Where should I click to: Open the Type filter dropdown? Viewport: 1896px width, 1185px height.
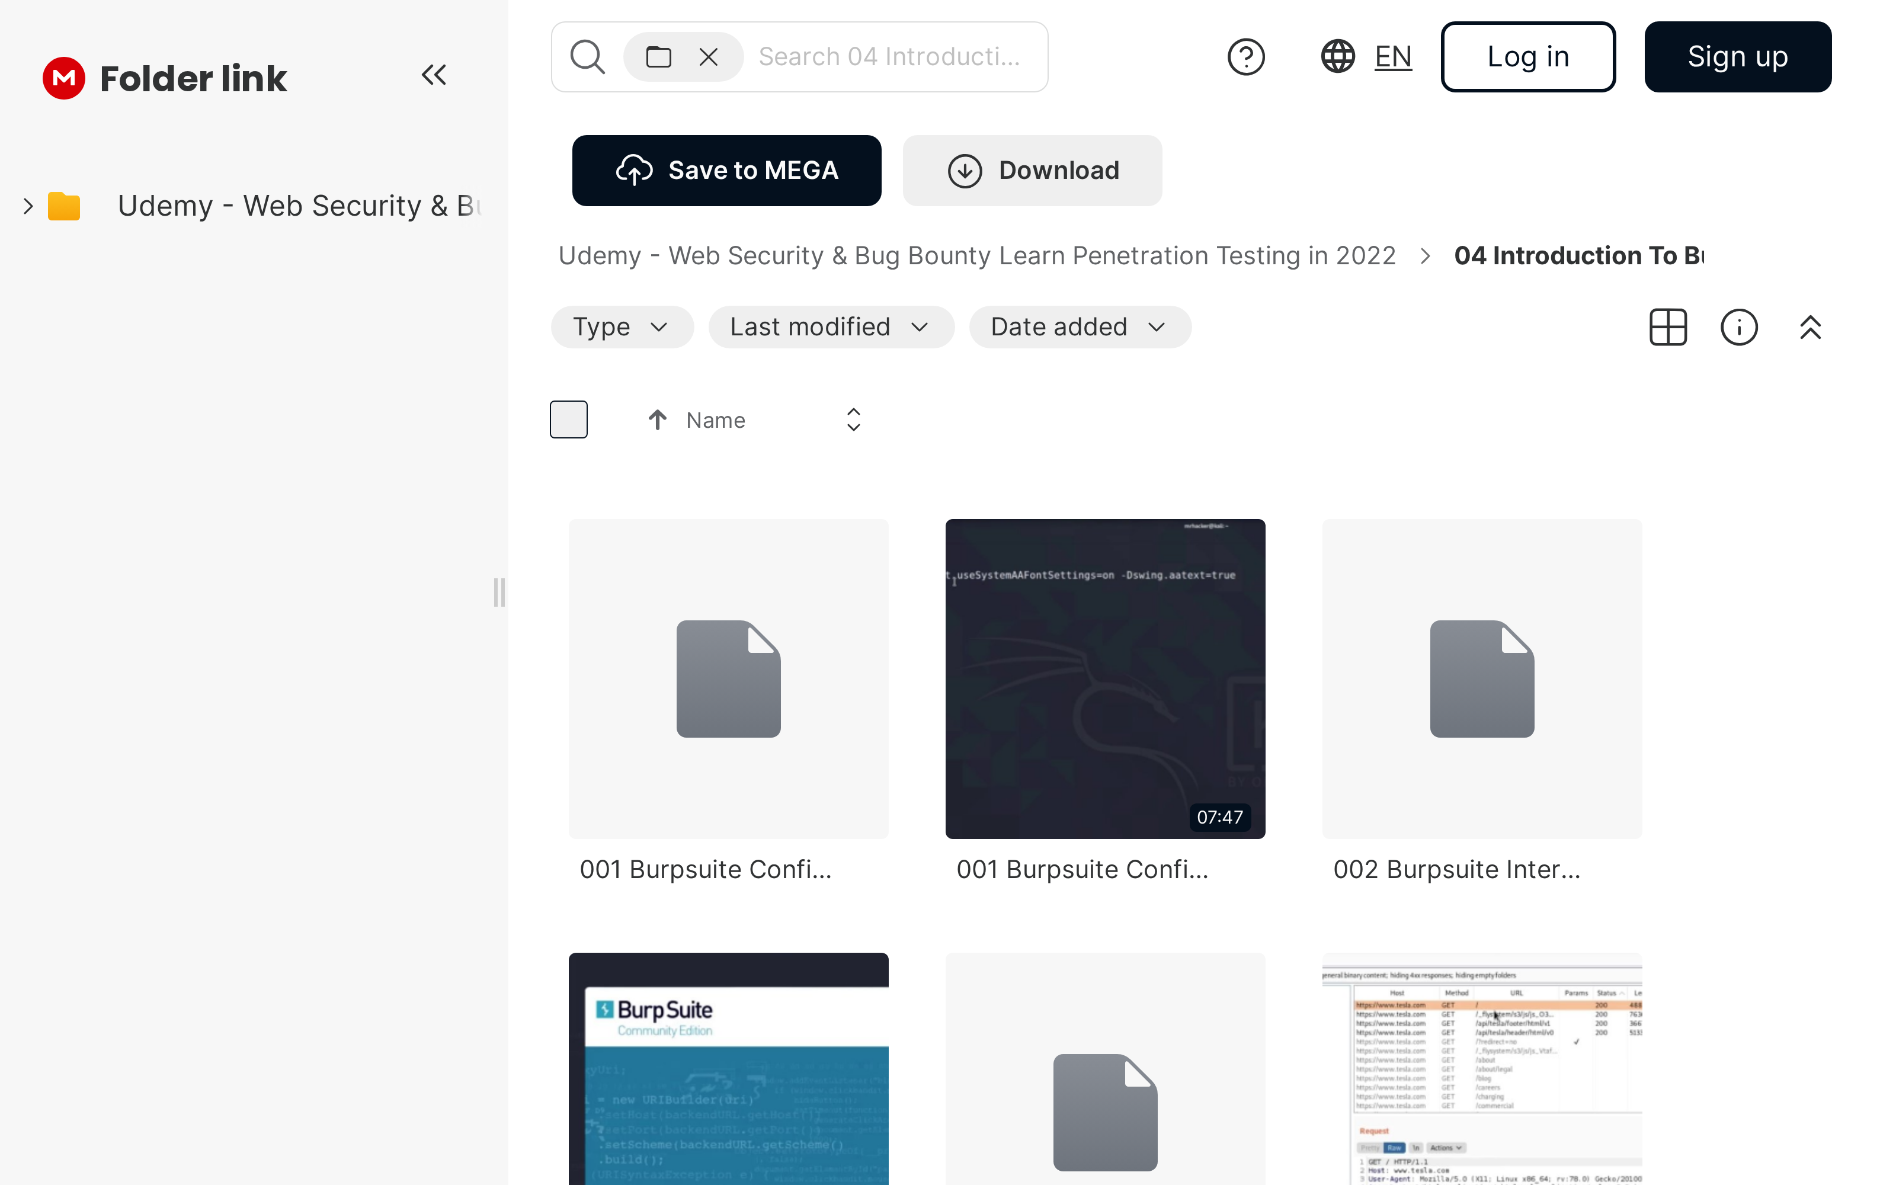point(622,327)
